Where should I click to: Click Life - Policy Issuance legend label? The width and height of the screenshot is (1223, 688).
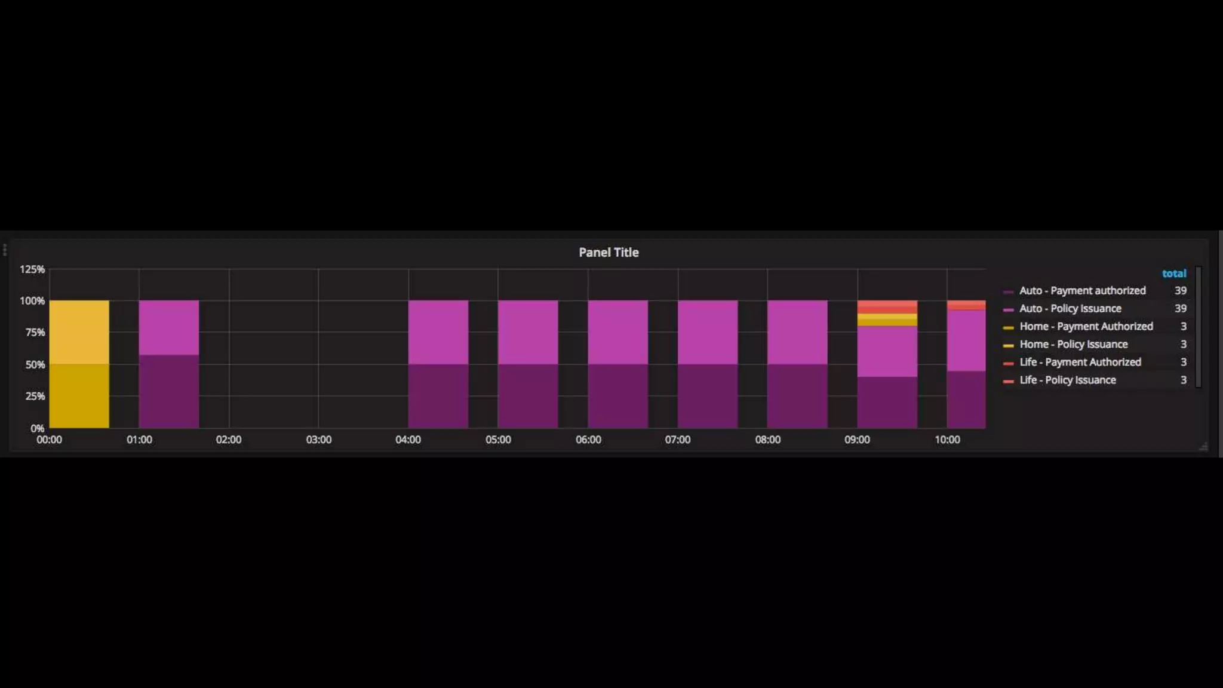[x=1067, y=380]
